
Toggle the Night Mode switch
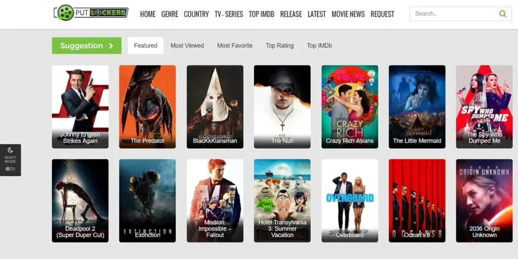10,169
